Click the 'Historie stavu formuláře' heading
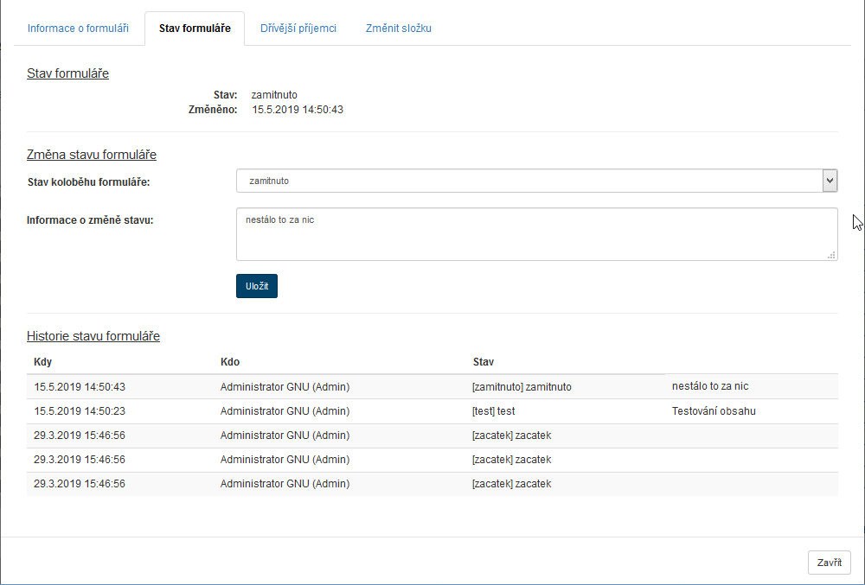The width and height of the screenshot is (865, 585). 93,336
